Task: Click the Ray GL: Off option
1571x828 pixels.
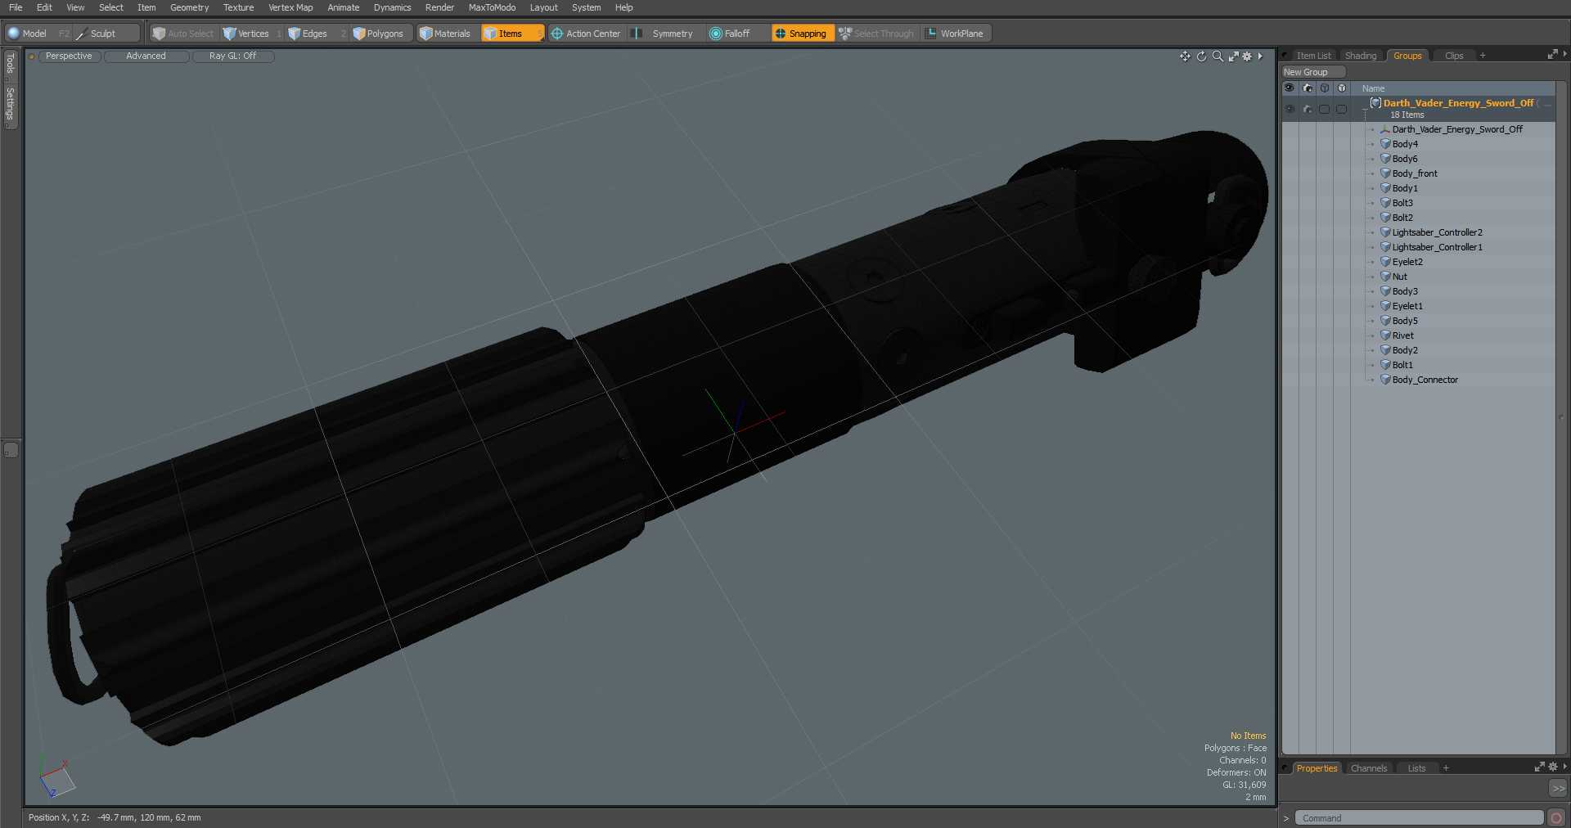Action: point(232,56)
